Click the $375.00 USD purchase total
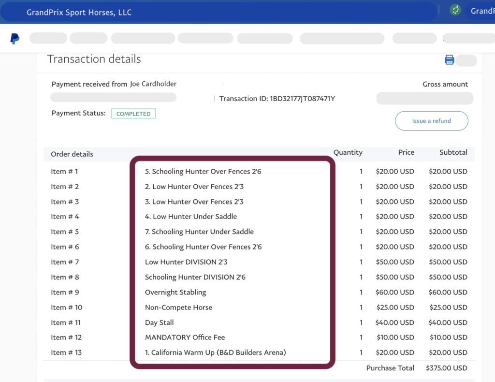Image resolution: width=495 pixels, height=382 pixels. [x=446, y=368]
